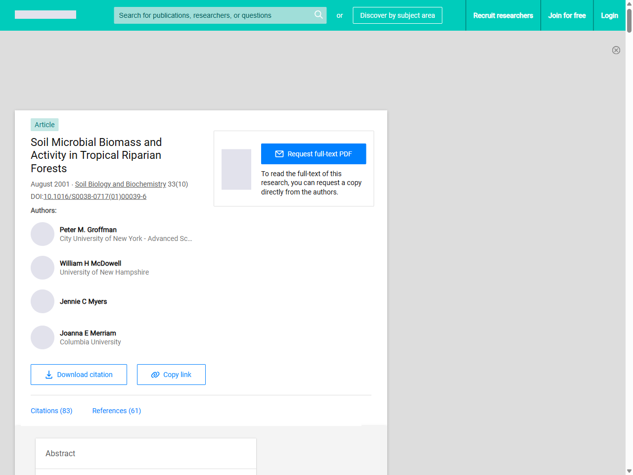Click Jennie C Myers' avatar
The height and width of the screenshot is (475, 633).
43,301
